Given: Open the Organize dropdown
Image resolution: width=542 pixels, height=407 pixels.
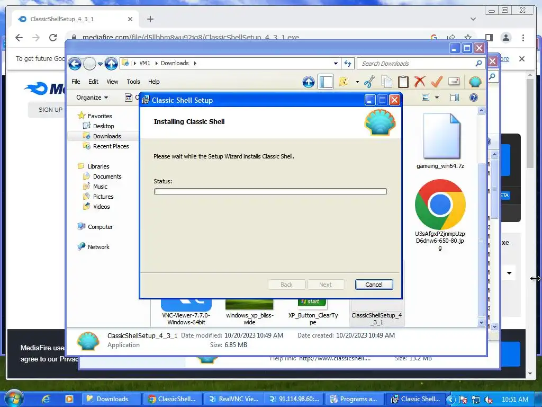Looking at the screenshot, I should tap(92, 98).
